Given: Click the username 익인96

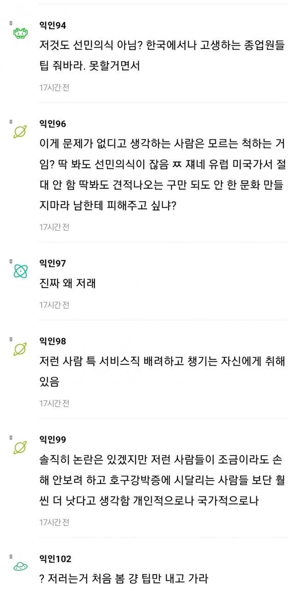Looking at the screenshot, I should click(53, 124).
